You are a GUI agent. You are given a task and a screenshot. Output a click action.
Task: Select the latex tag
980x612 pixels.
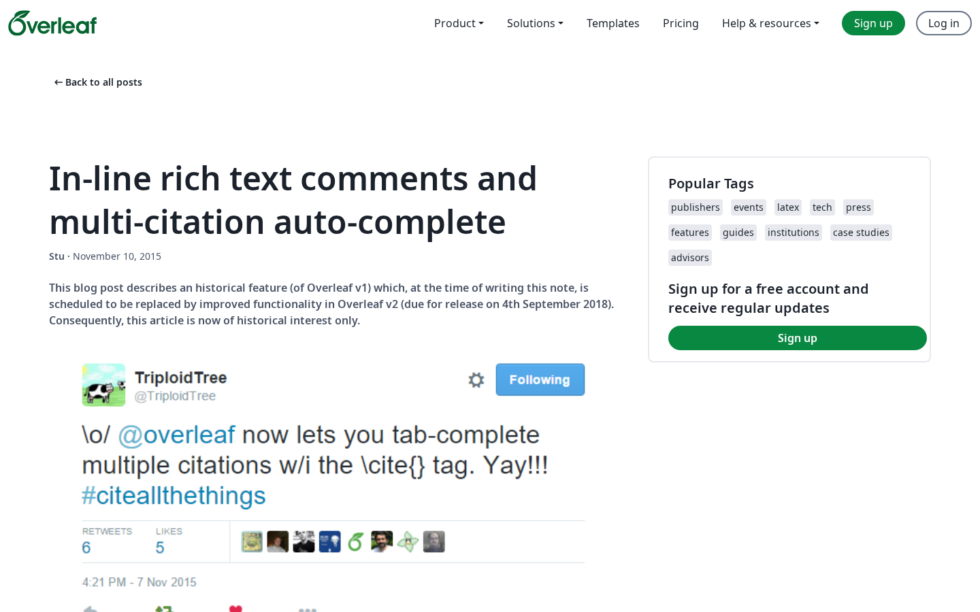(788, 207)
